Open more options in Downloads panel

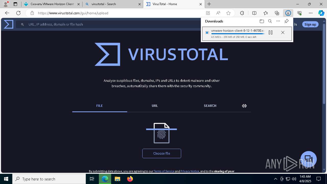[278, 21]
